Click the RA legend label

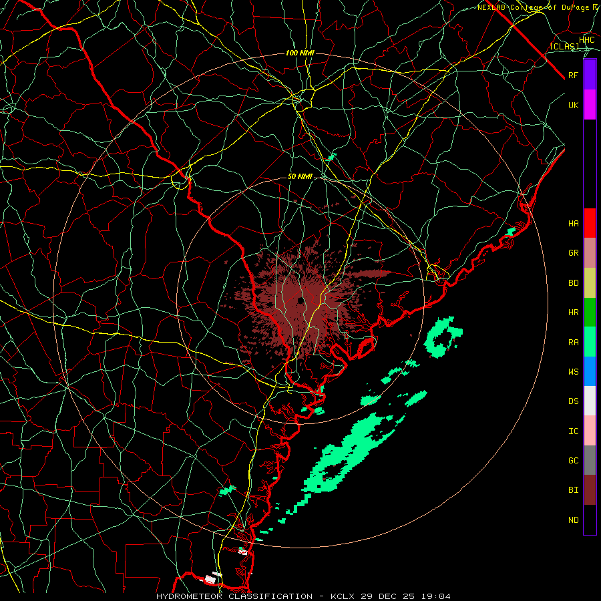coord(574,343)
